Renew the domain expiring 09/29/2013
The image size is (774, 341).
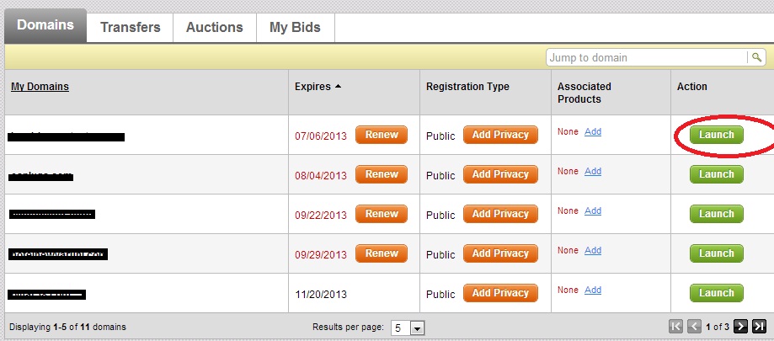(382, 253)
